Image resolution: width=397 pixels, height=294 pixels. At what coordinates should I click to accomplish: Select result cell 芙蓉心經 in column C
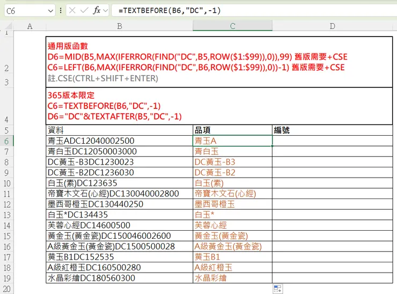click(x=232, y=225)
